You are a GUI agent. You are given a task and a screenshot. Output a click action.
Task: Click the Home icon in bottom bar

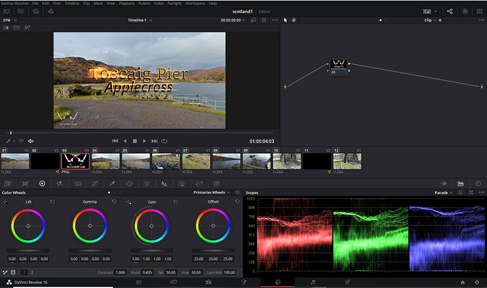coord(463,283)
